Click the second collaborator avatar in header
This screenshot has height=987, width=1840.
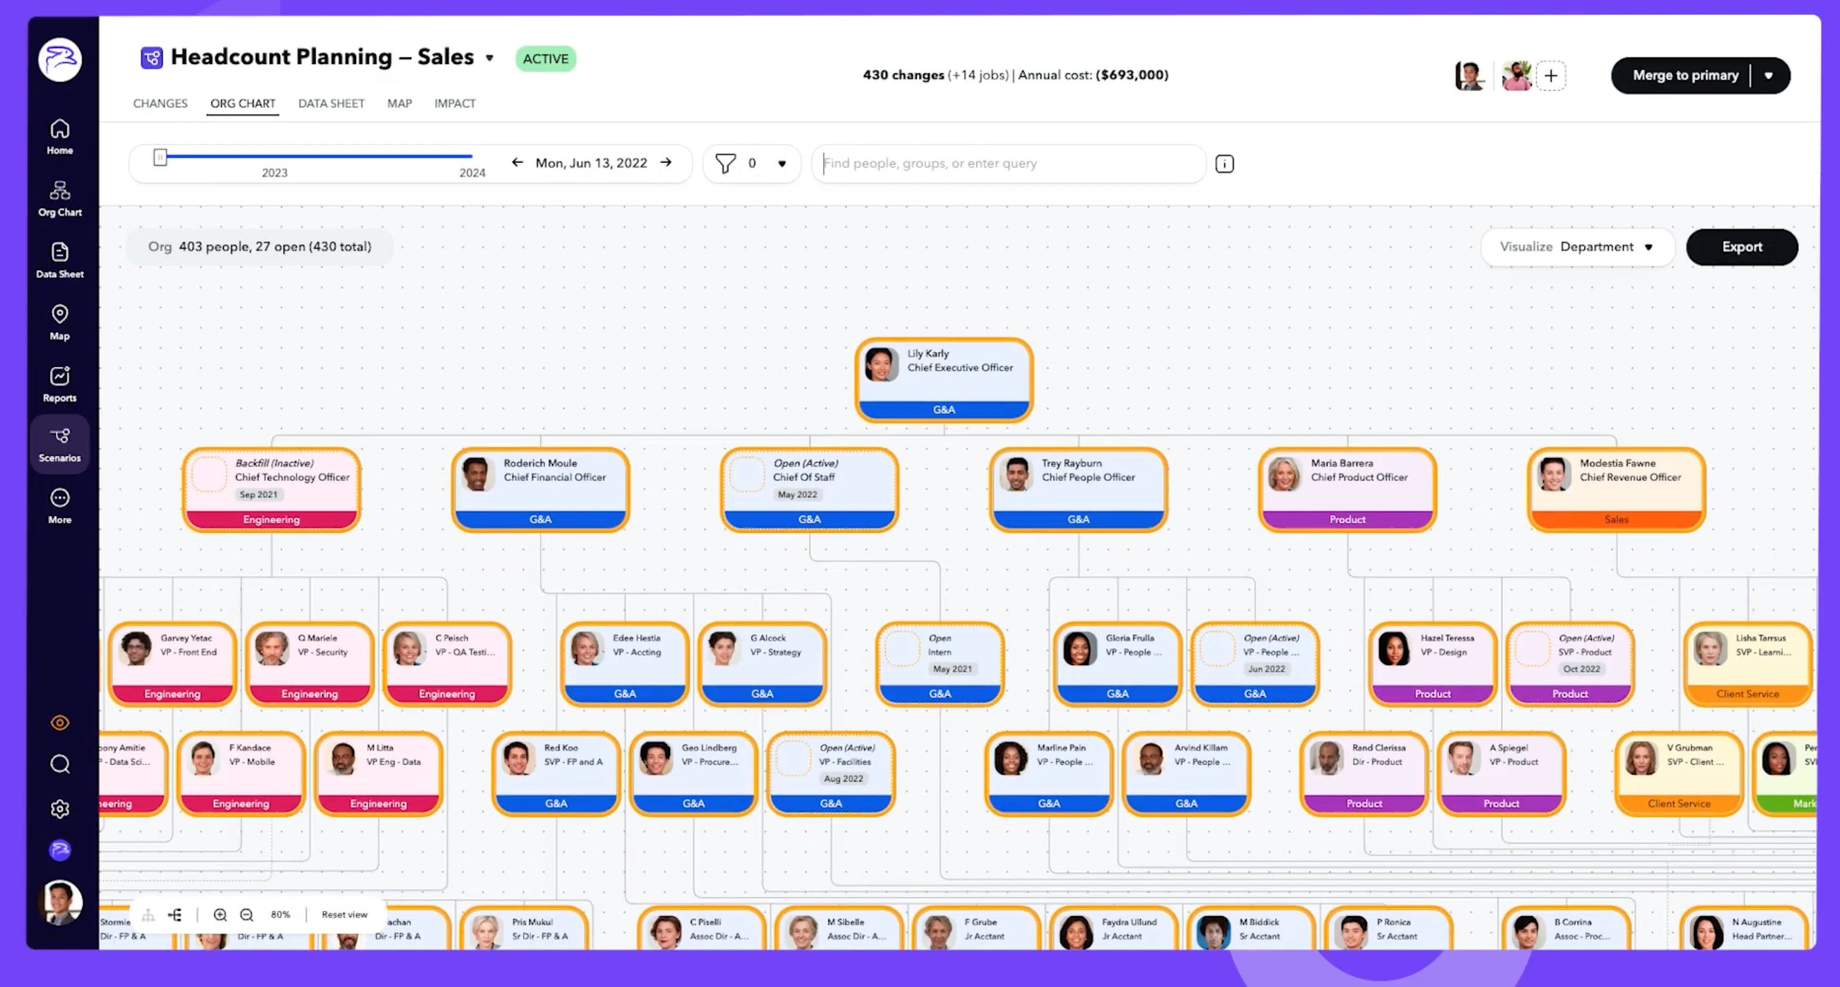tap(1516, 76)
